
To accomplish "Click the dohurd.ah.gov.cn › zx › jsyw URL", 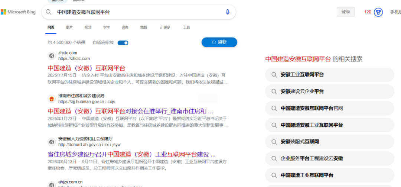I will 89,145.
